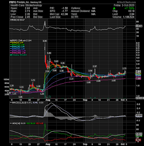
Task: Select the purple EMA(100) legend entry
Action: tap(18, 51)
